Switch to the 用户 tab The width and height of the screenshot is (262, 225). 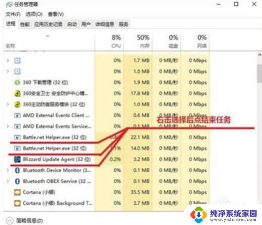tap(86, 24)
